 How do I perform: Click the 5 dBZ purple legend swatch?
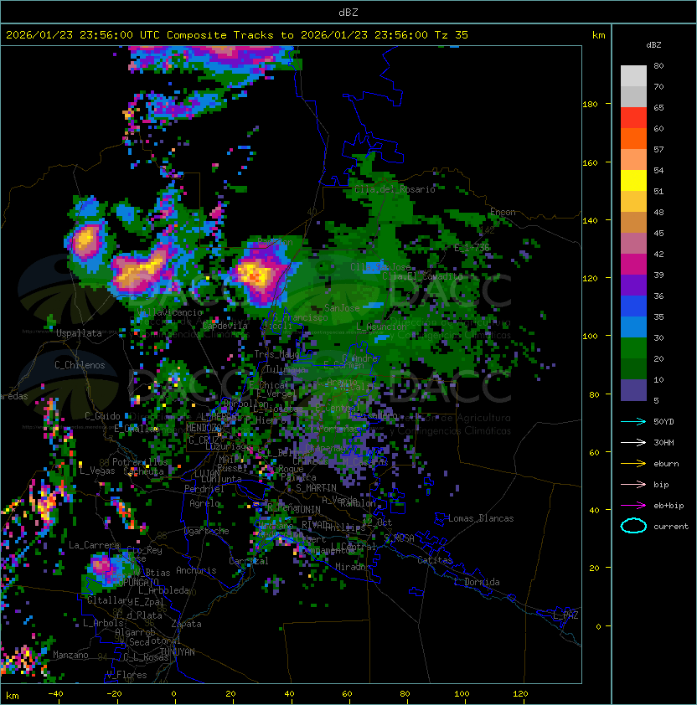[x=633, y=390]
